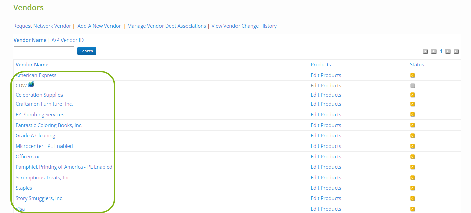This screenshot has width=471, height=213.
Task: Open the Fantastic Coloring Books, Inc. vendor
Action: (x=49, y=125)
